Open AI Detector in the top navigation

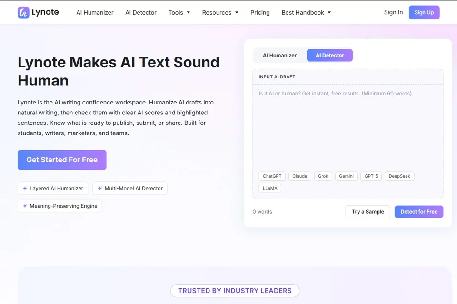(x=141, y=12)
